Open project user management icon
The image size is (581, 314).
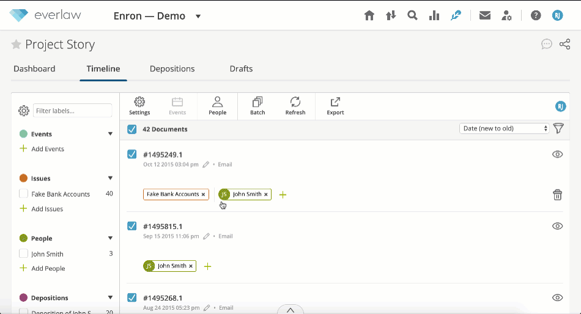click(506, 15)
